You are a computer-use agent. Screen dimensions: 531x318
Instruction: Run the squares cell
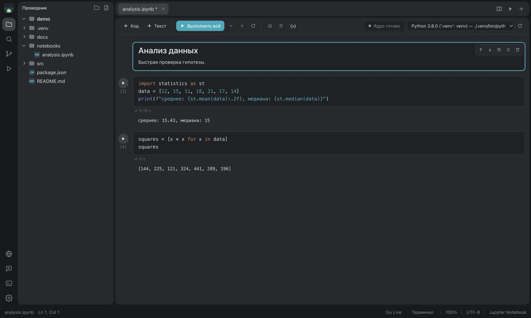[123, 139]
